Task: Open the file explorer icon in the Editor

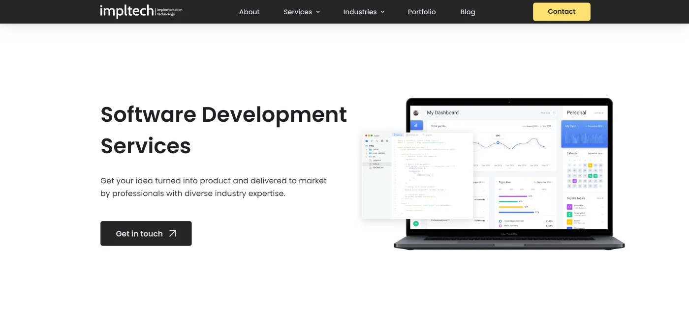Action: click(x=367, y=141)
